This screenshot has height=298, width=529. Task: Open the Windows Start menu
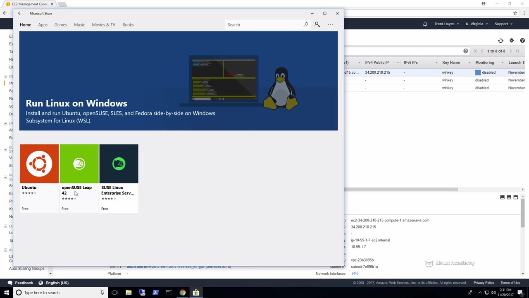[6, 293]
